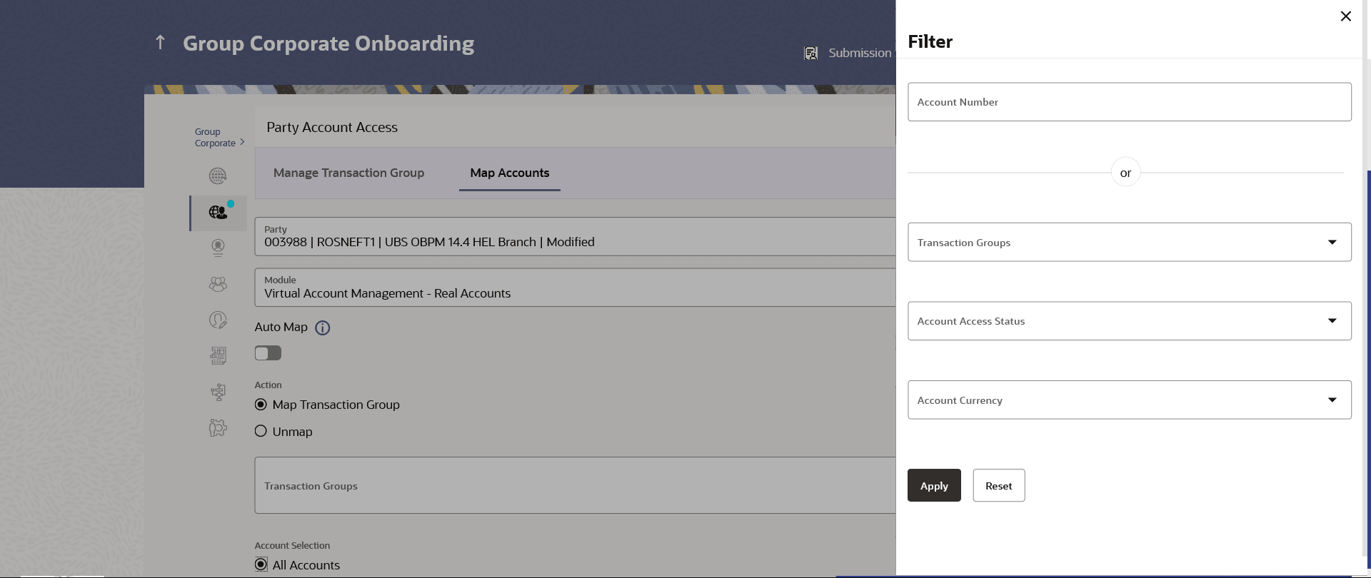Select the Map Accounts tab

point(510,173)
